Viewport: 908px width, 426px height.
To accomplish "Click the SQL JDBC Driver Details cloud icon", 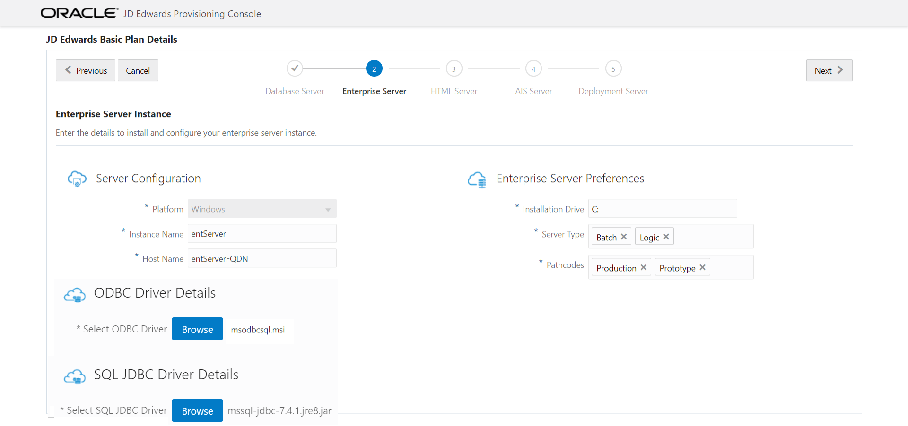I will (x=74, y=376).
